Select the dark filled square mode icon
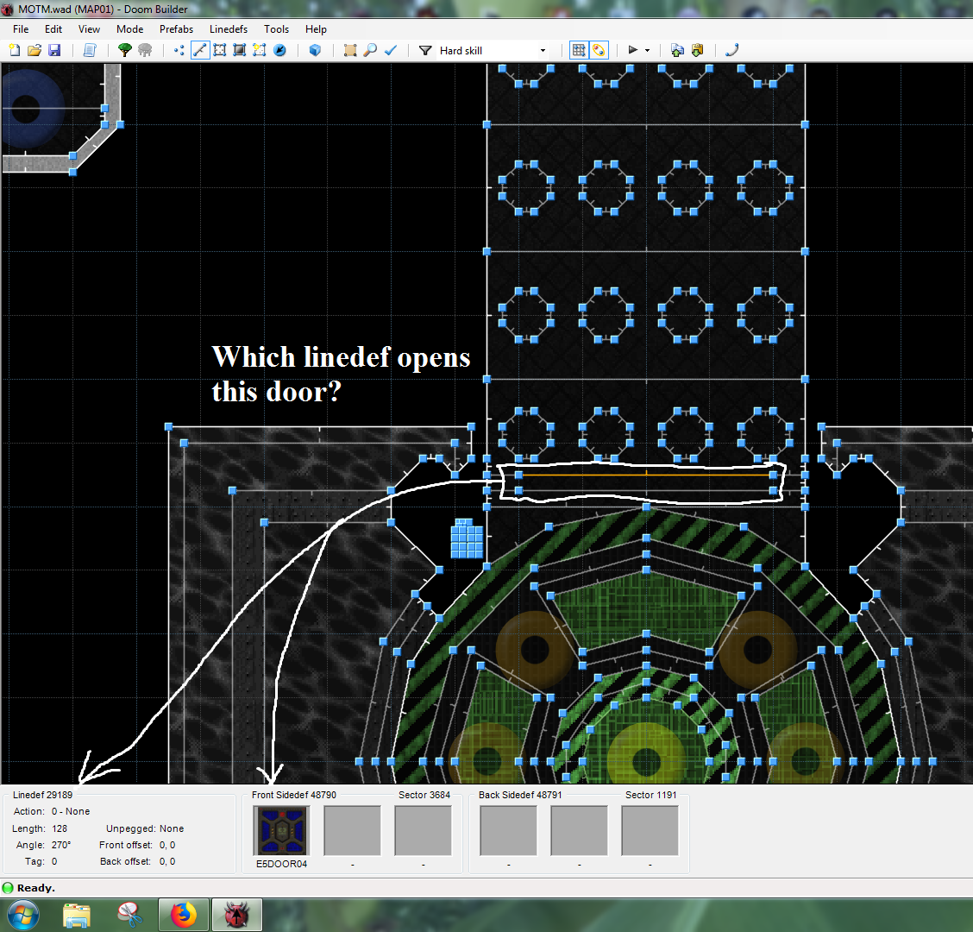 (x=240, y=50)
